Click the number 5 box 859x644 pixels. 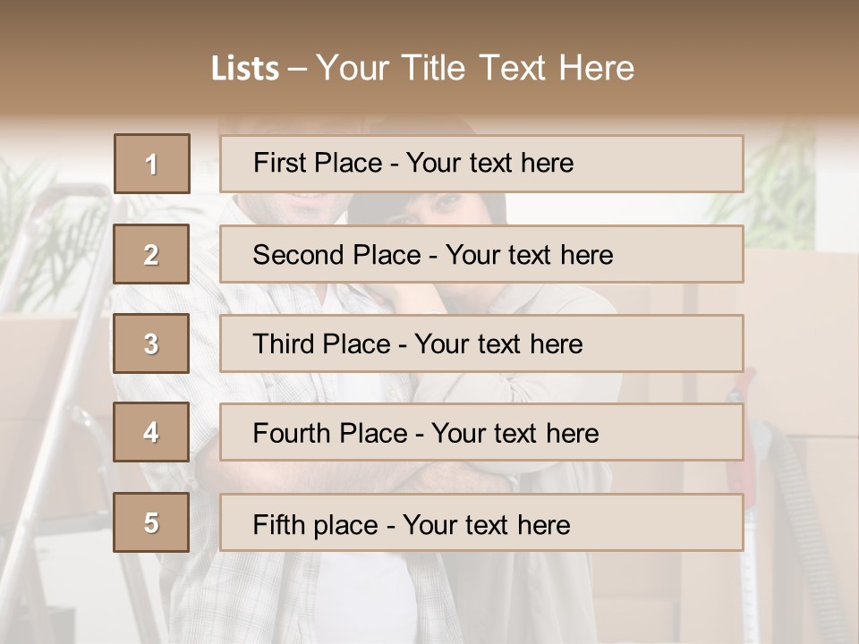[x=151, y=522]
